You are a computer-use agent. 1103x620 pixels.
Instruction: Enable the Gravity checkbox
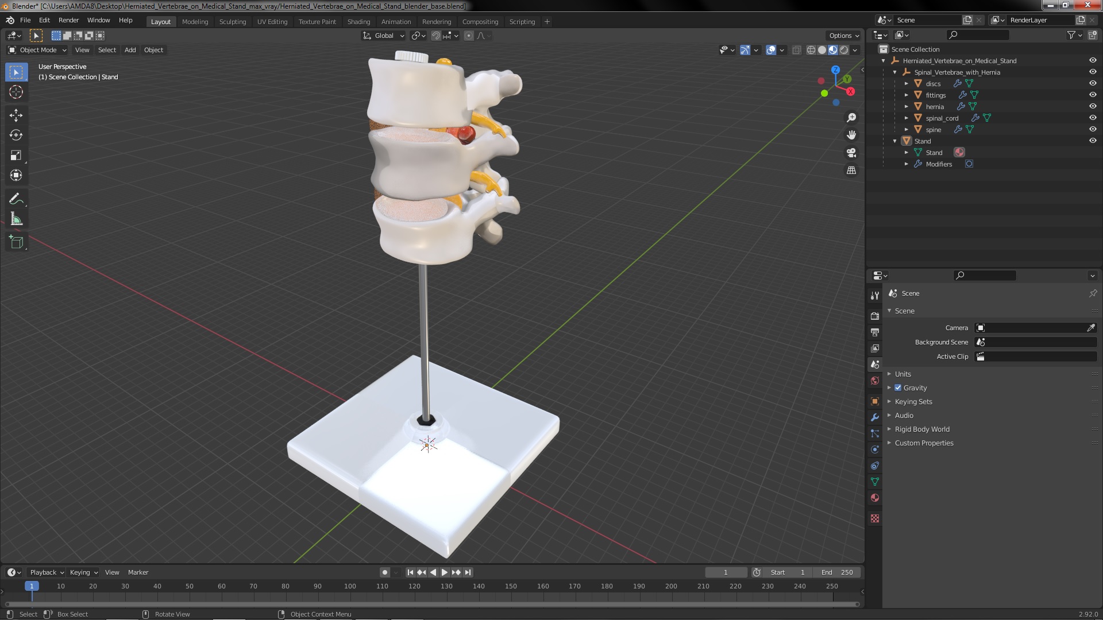(898, 388)
